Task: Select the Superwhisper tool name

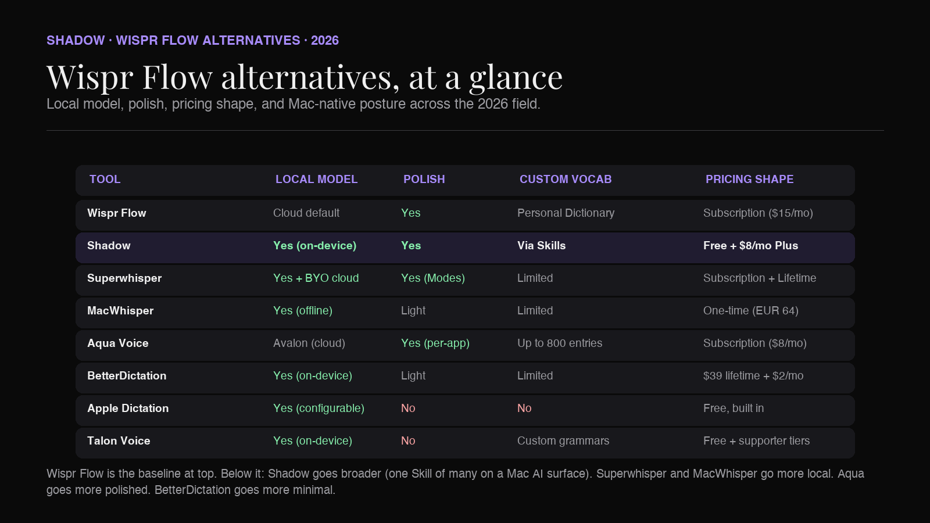Action: coord(124,278)
